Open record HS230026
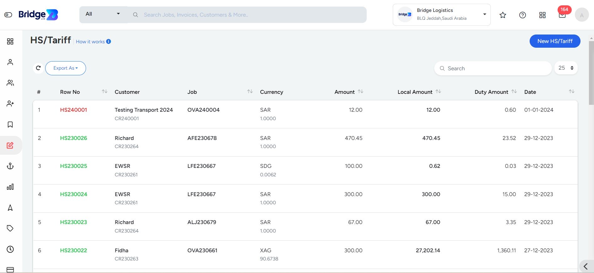Screen dimensions: 594x273 (73, 138)
